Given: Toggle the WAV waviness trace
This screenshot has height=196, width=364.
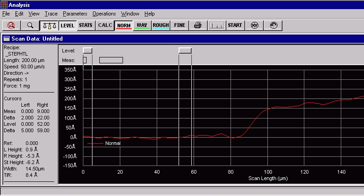Looking at the screenshot, I should pyautogui.click(x=142, y=25).
